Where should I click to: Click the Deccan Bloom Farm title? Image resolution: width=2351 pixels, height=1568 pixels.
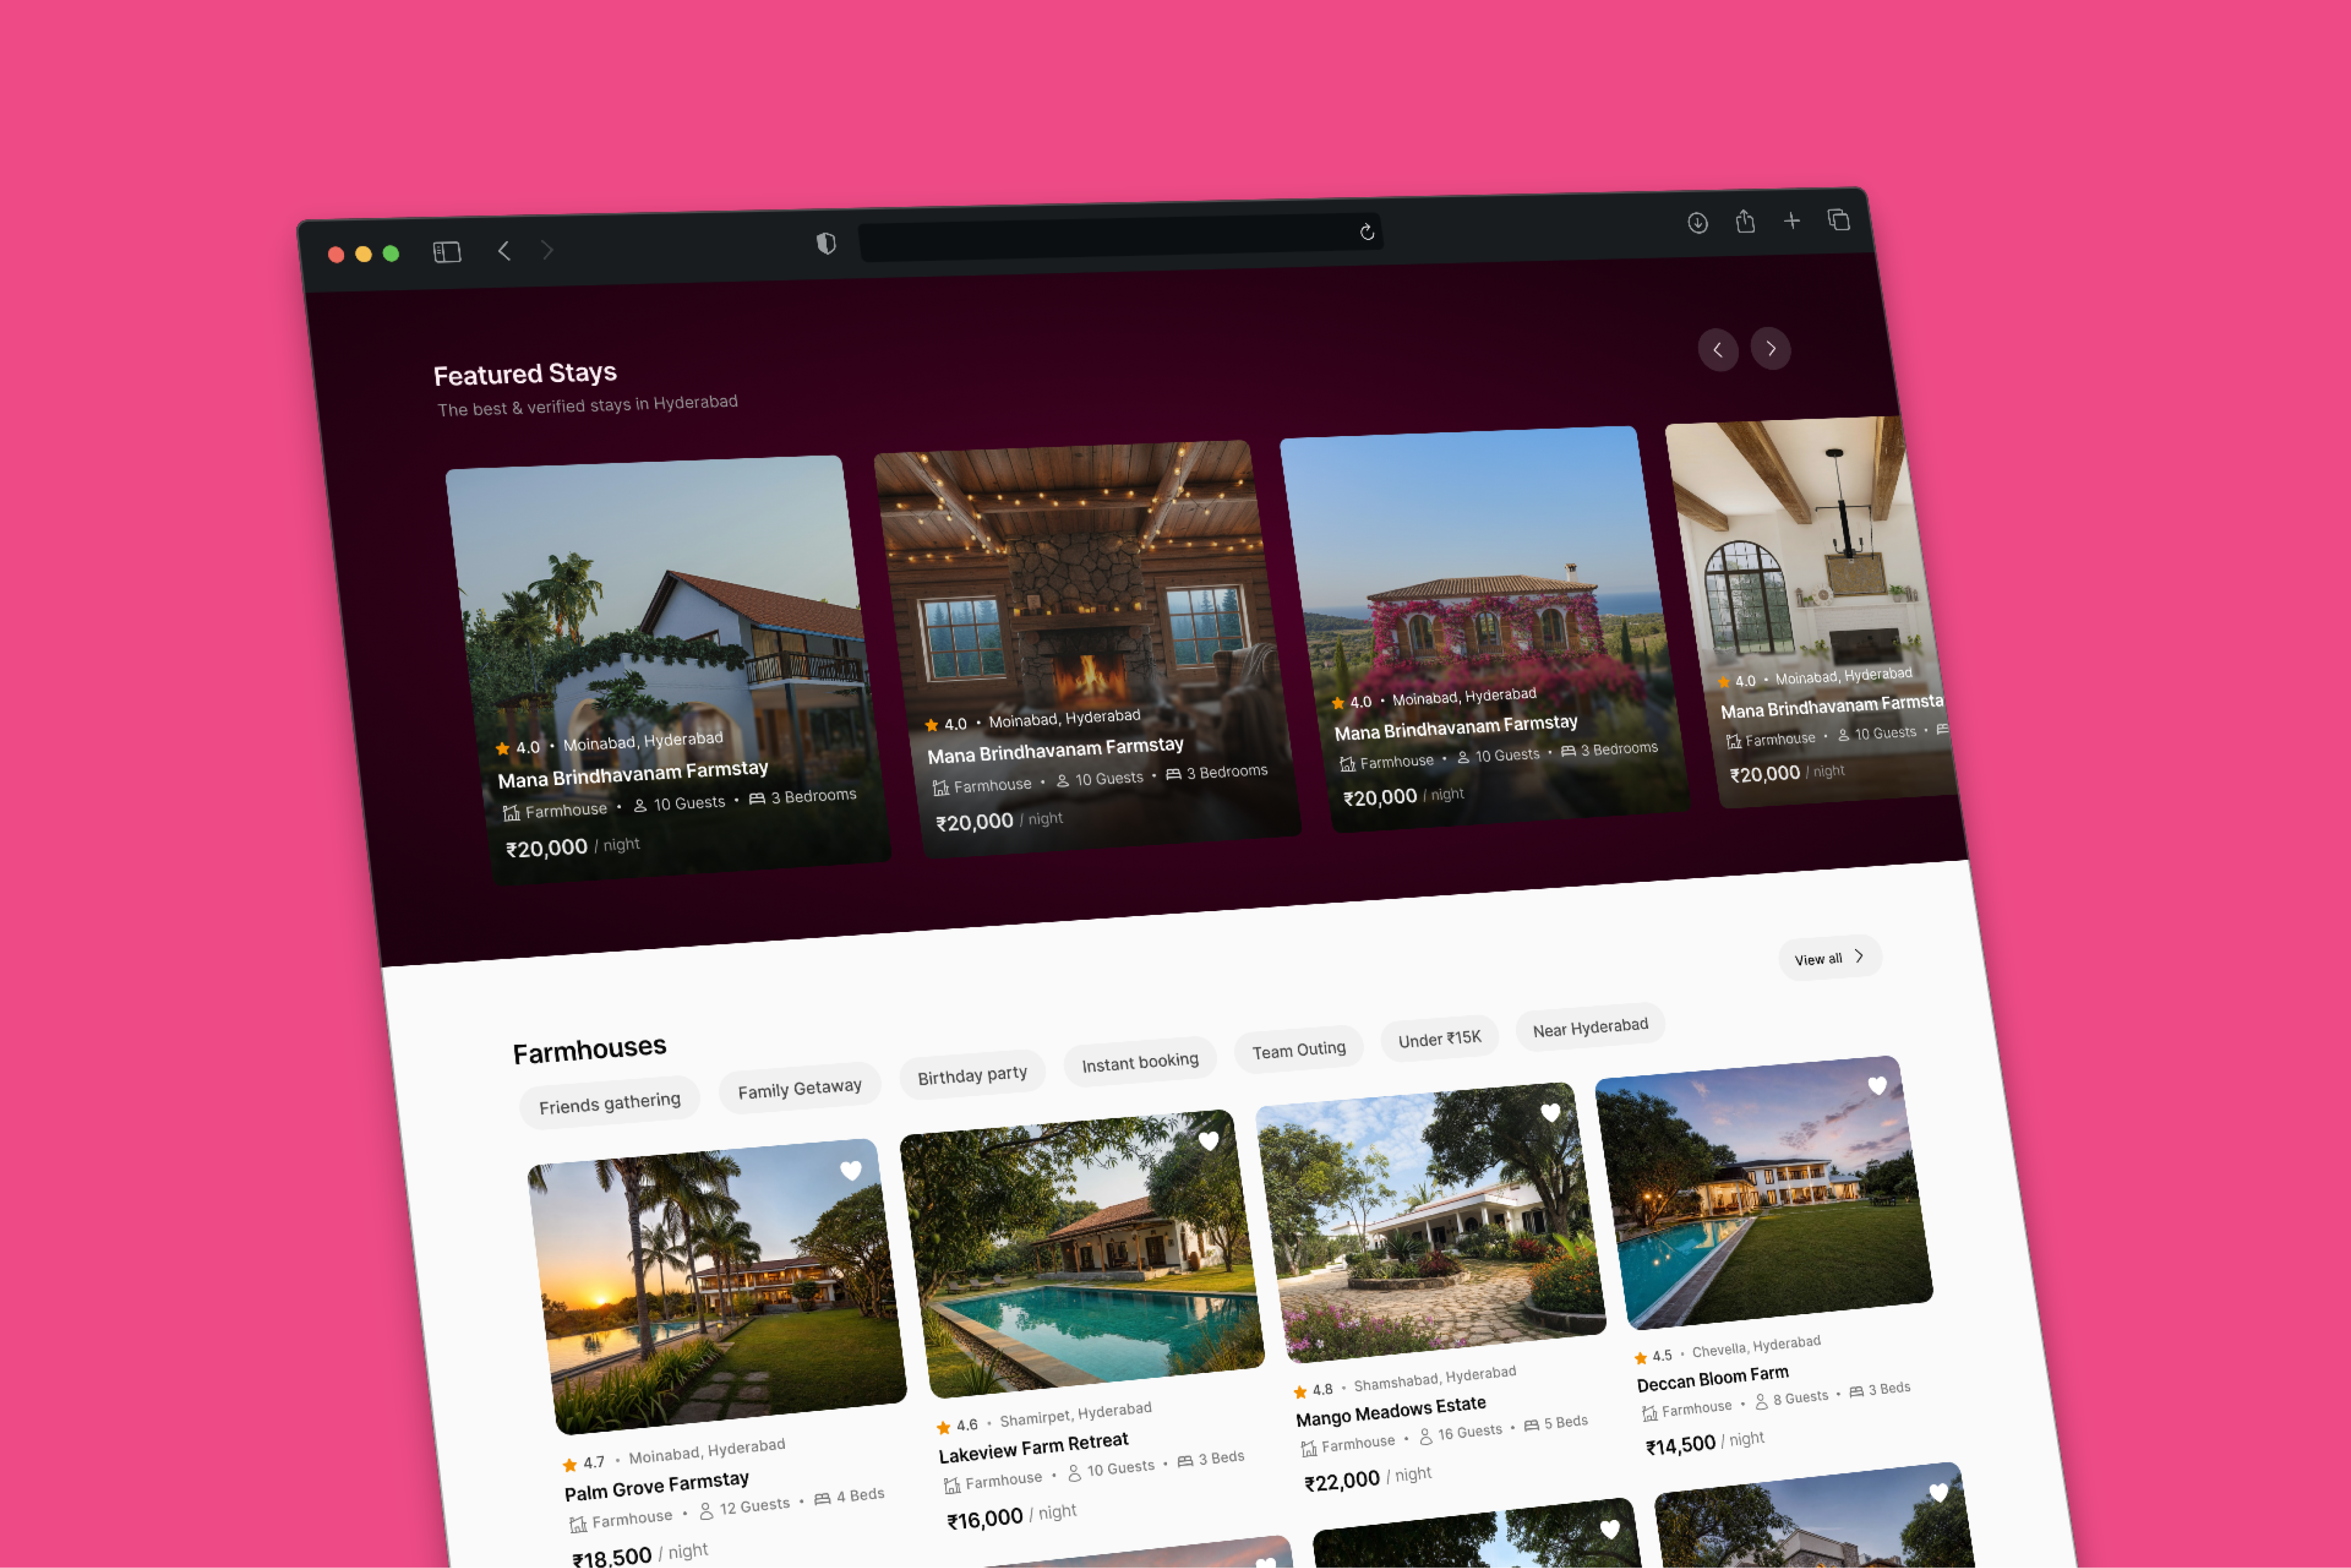pos(1712,1378)
